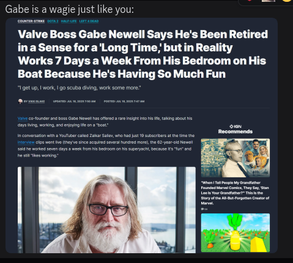Click the 'Gabe is a wagie' message text
Viewport: 293px width, 263px height.
[x=70, y=9]
